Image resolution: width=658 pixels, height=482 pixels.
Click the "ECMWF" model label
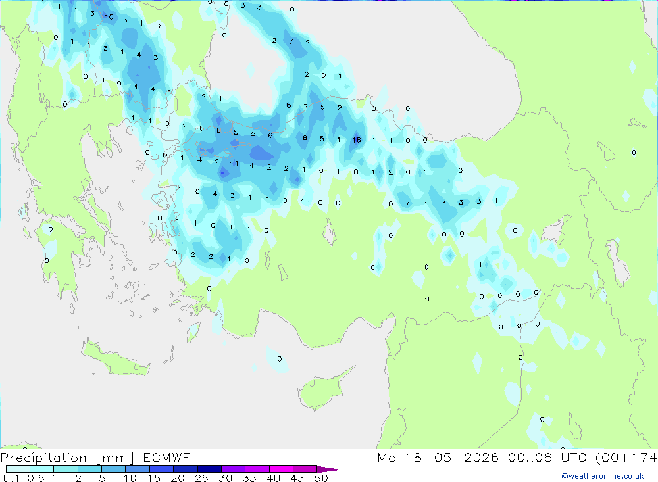(x=166, y=457)
